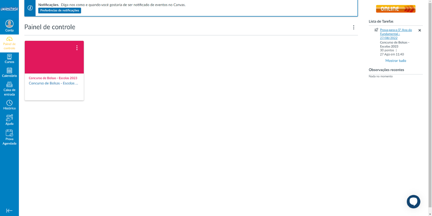Image resolution: width=432 pixels, height=216 pixels.
Task: Open Caixa de entrada inbox
Action: [x=9, y=89]
